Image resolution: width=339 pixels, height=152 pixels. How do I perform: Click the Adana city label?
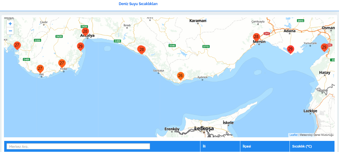click(x=289, y=31)
